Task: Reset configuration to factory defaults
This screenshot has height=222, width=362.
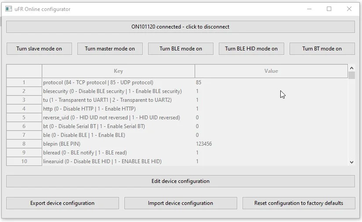Action: [x=299, y=203]
